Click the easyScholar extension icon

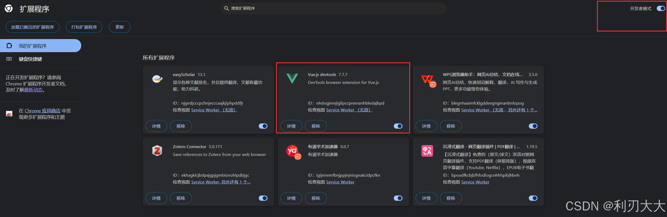157,78
